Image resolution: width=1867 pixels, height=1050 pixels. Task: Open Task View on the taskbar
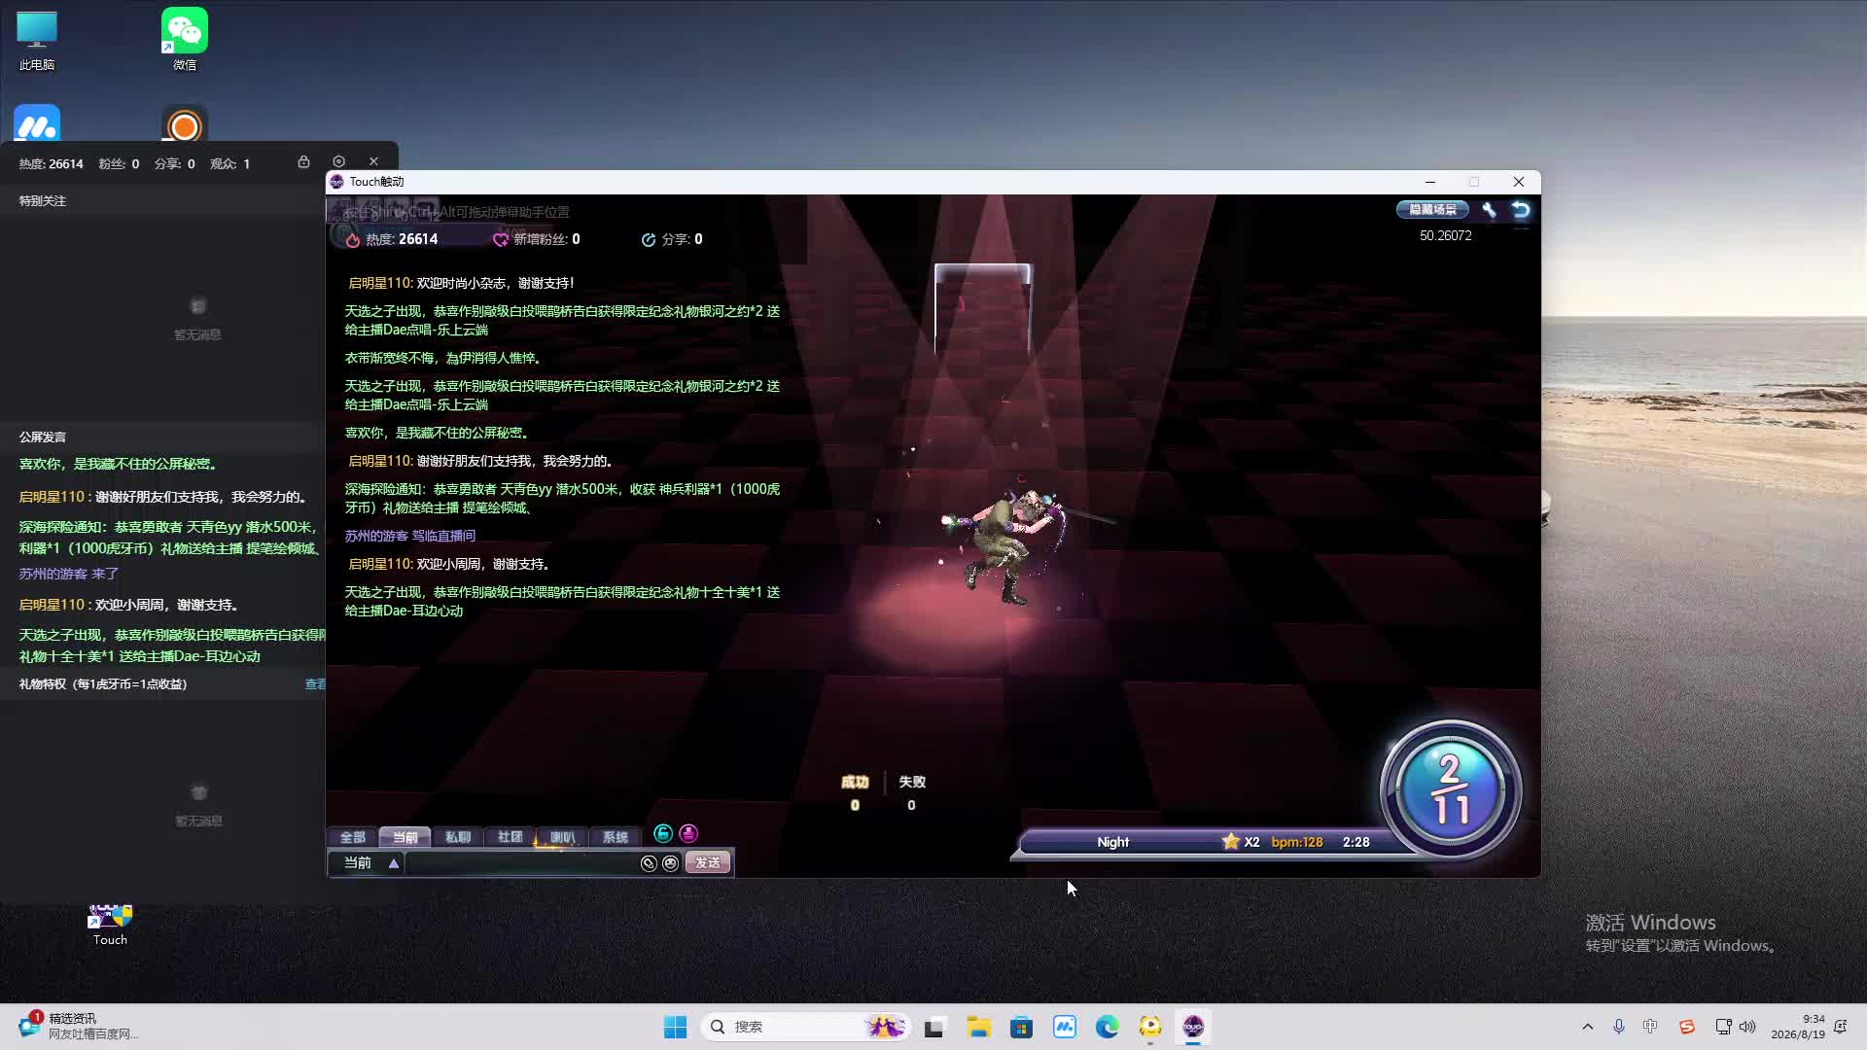pyautogui.click(x=934, y=1027)
